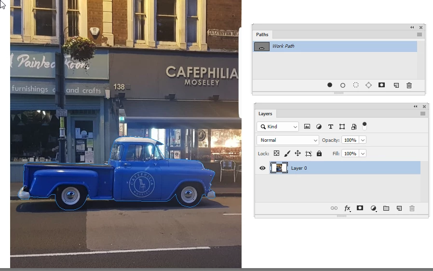Screen dimensions: 433x271
Task: Create new path icon
Action: coord(396,85)
